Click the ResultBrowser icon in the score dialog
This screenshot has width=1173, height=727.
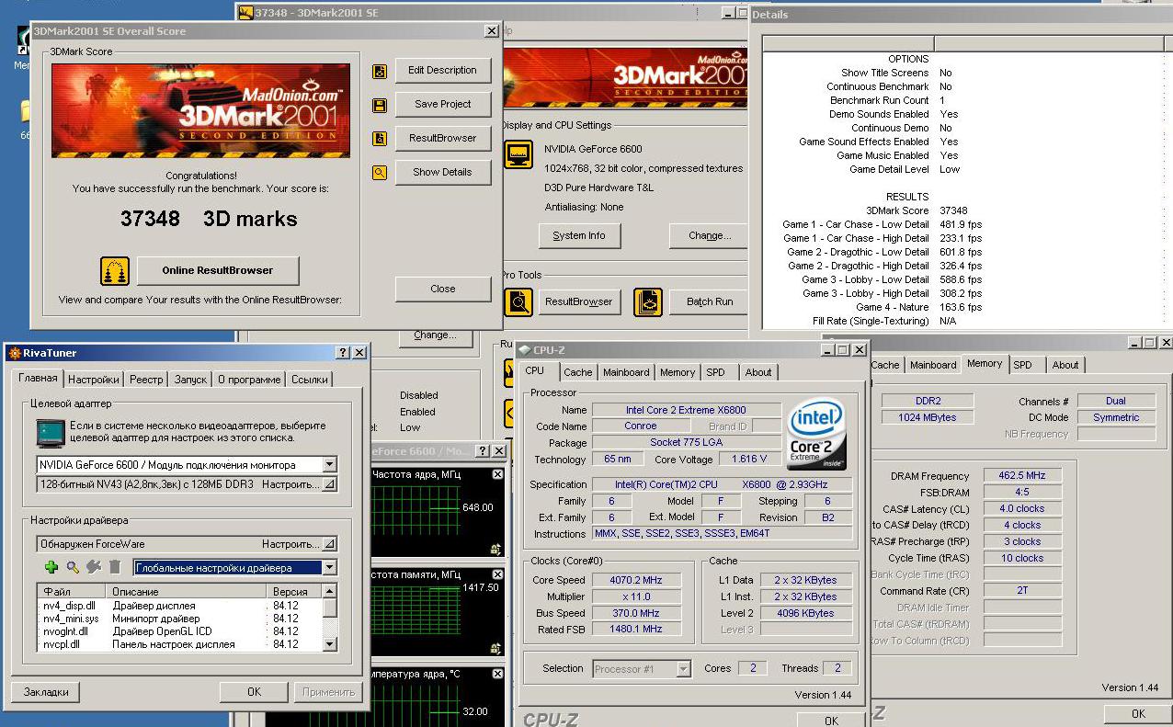coord(379,139)
